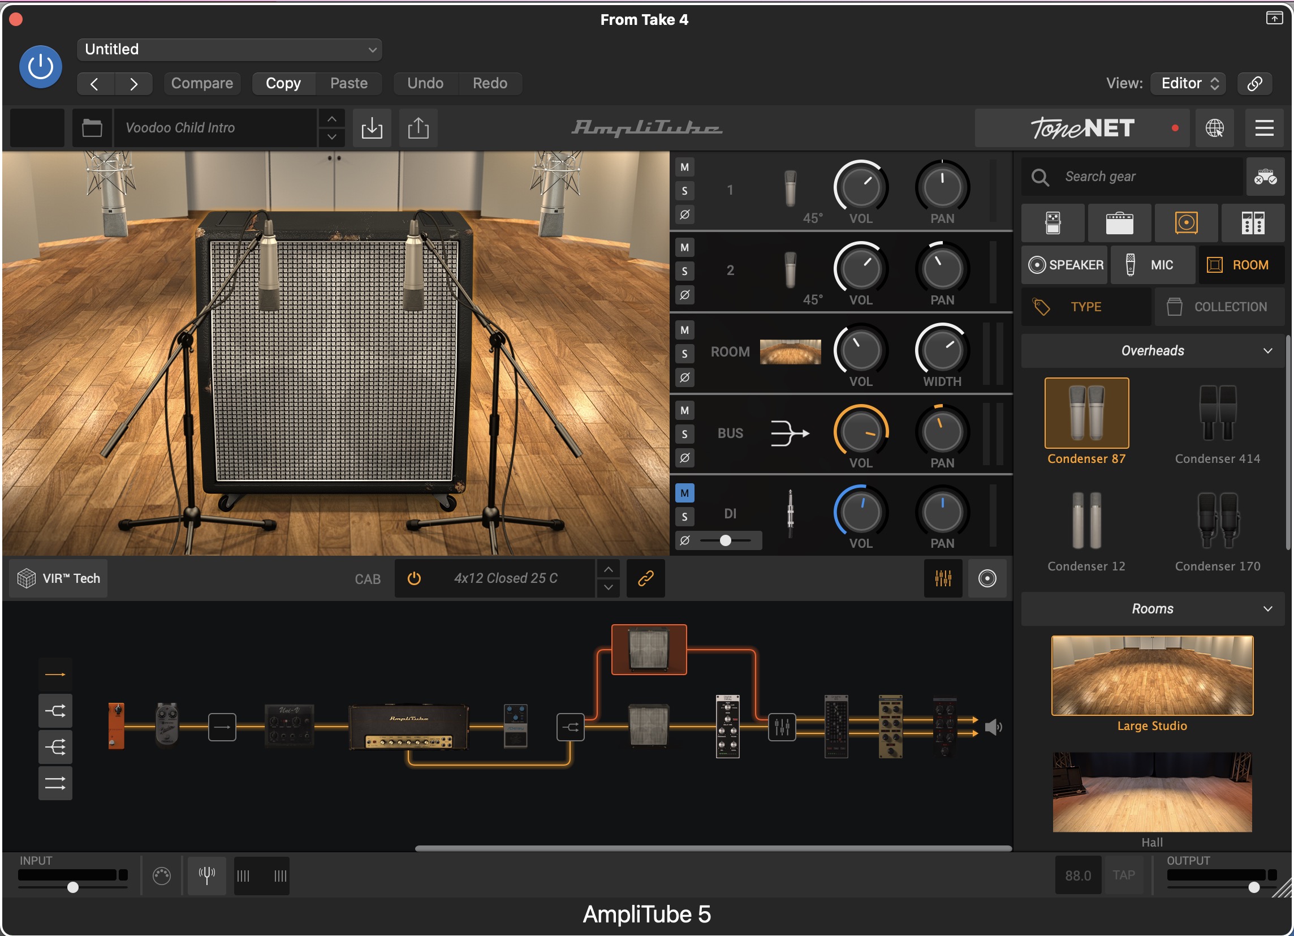Open the Untitled preset dropdown
The height and width of the screenshot is (936, 1294).
click(230, 50)
